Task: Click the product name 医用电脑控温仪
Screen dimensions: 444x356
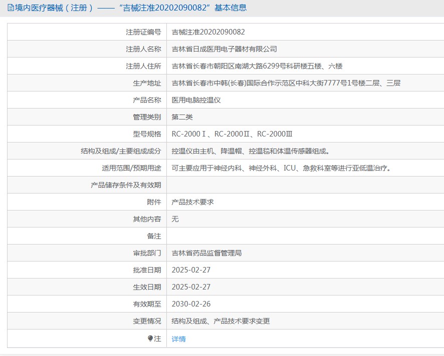Action: [196, 100]
